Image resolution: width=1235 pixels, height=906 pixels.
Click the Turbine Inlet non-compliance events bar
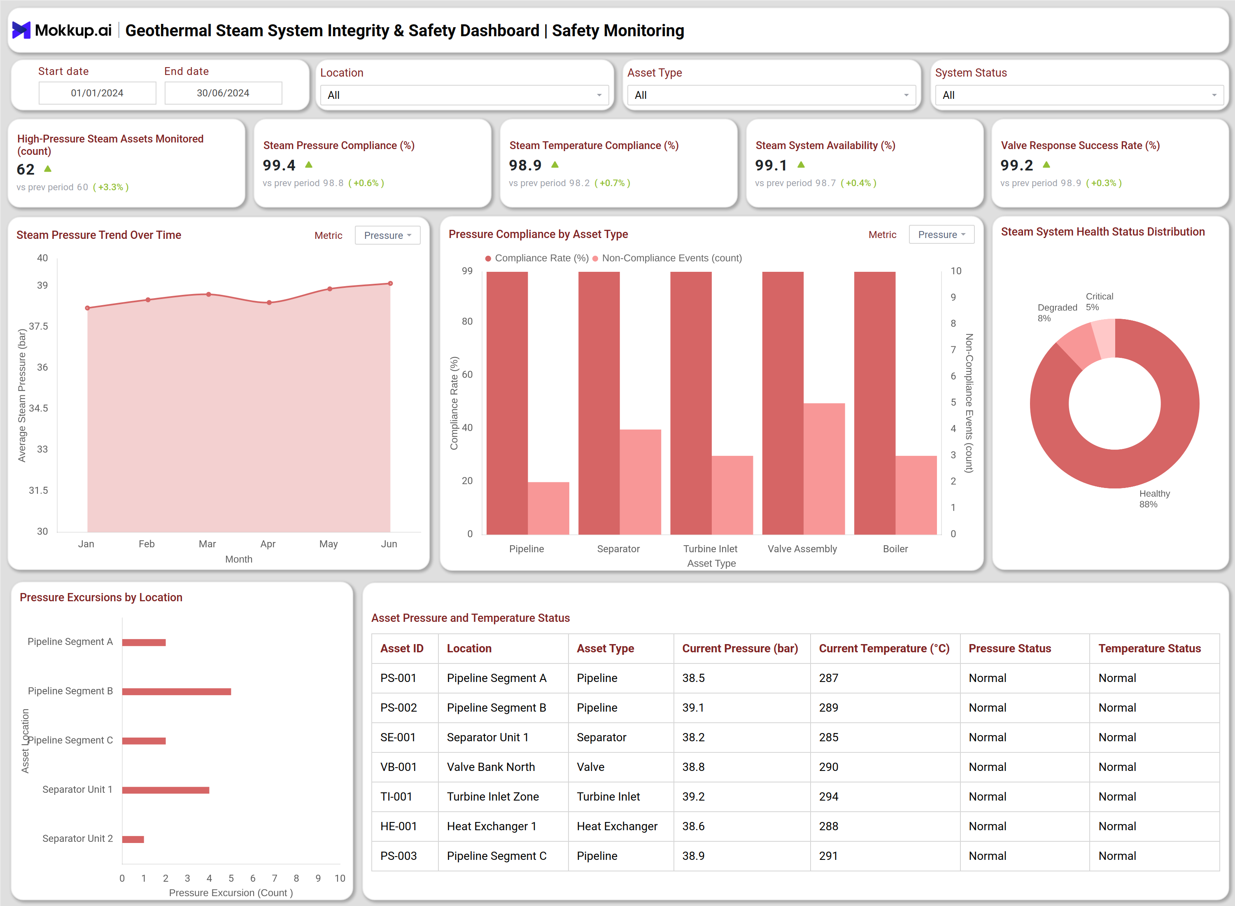pyautogui.click(x=732, y=495)
